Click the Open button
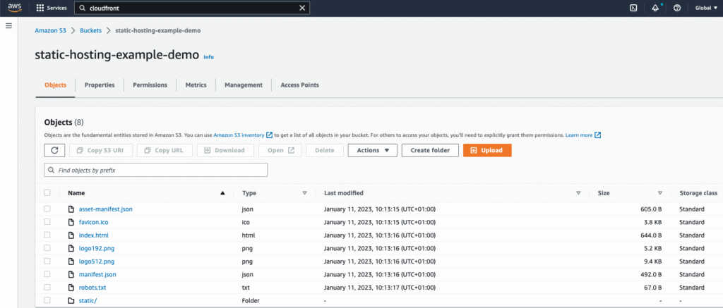This screenshot has height=308, width=723. (x=280, y=150)
